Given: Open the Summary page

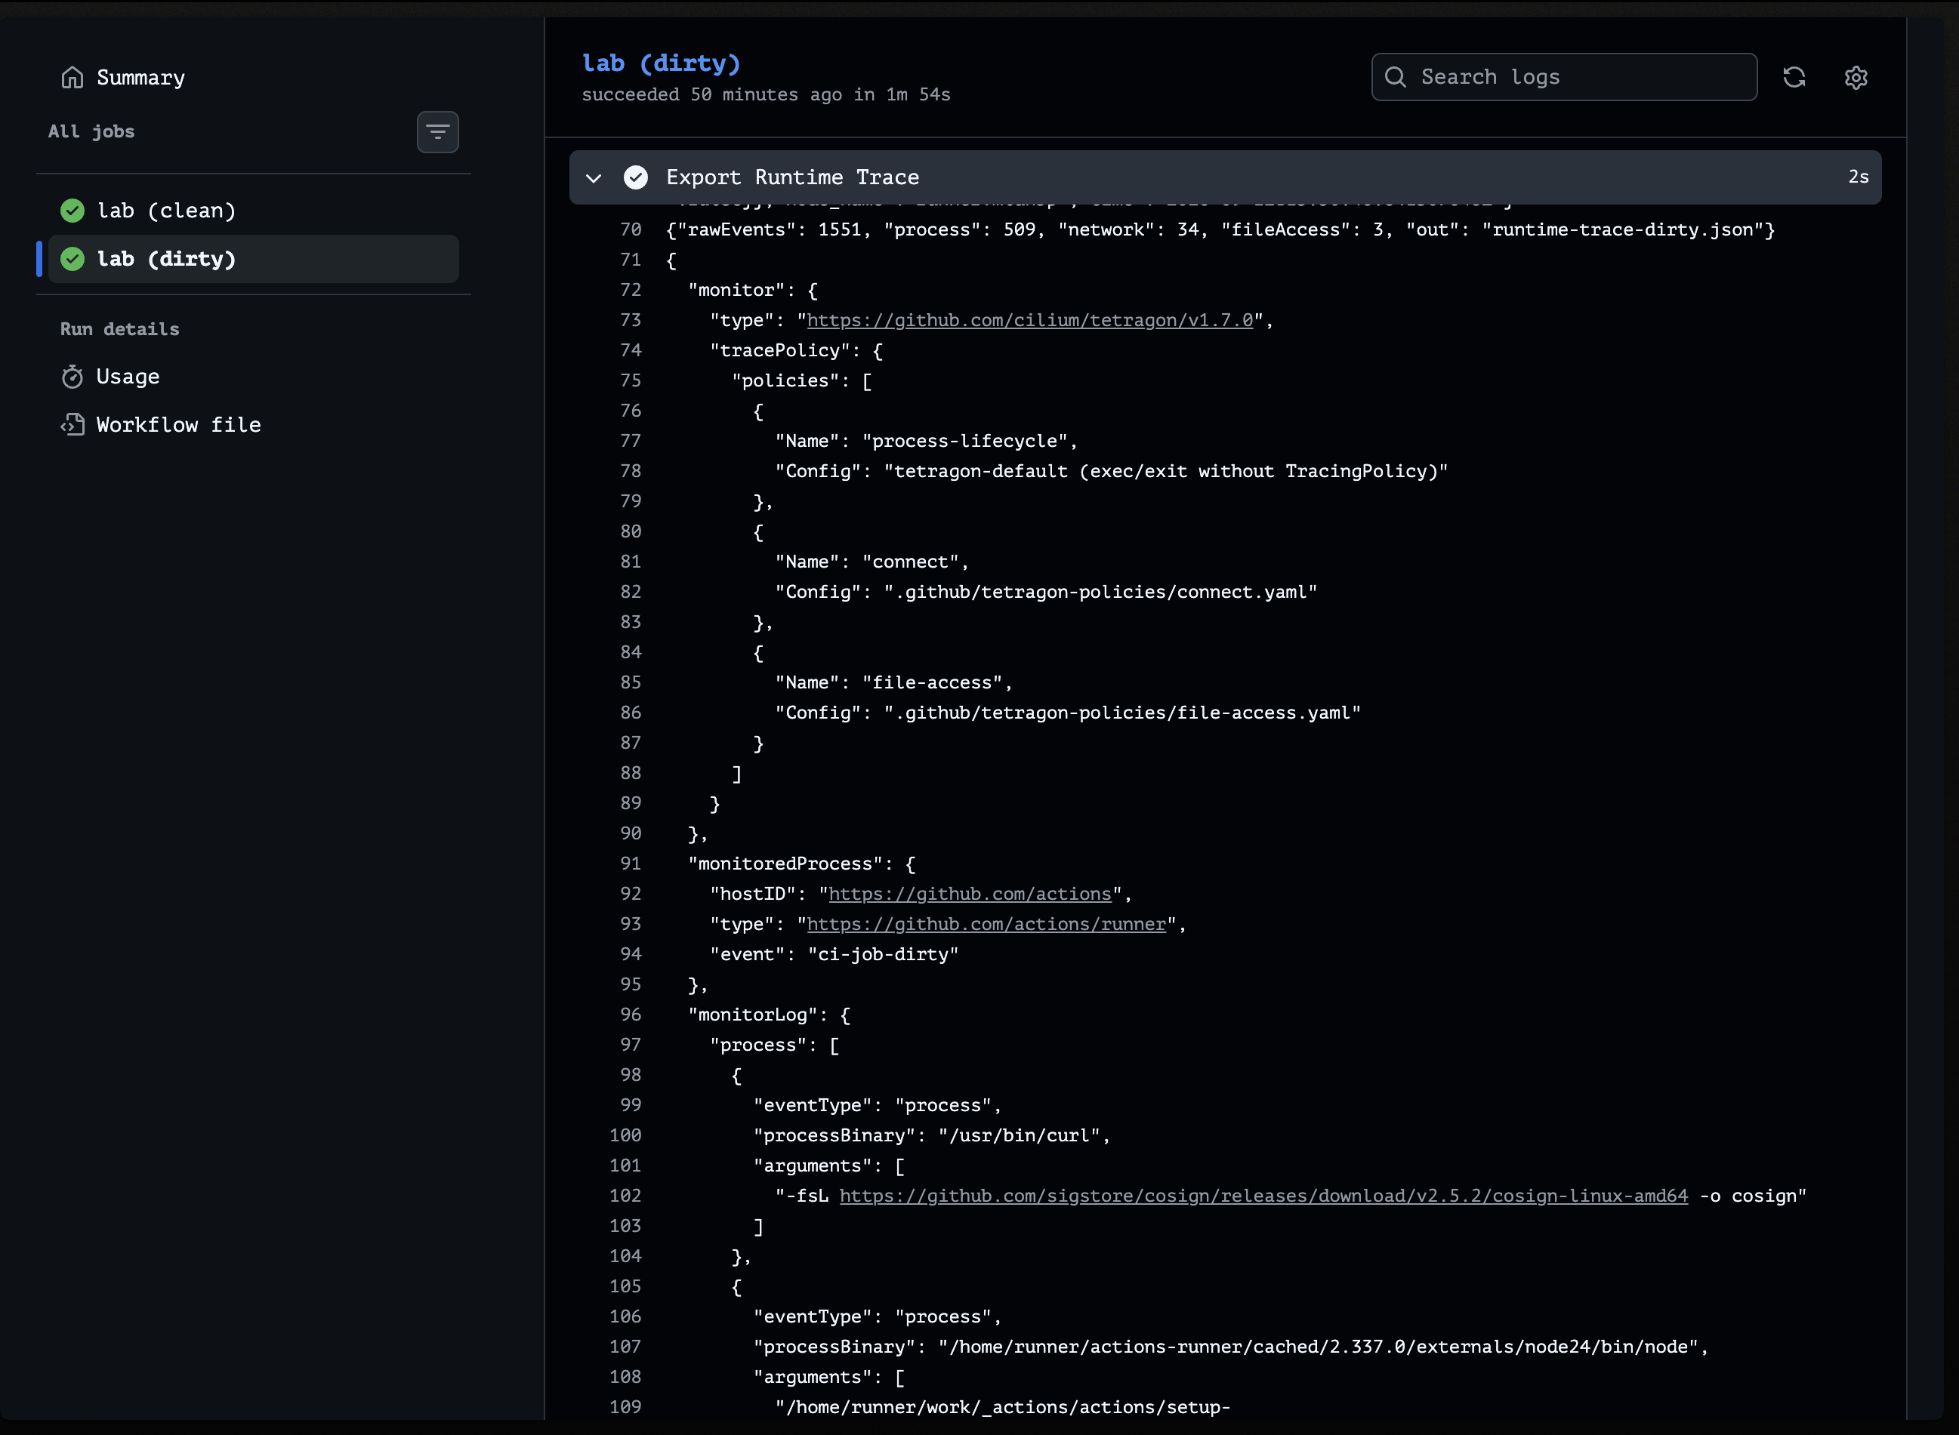Looking at the screenshot, I should [x=140, y=77].
